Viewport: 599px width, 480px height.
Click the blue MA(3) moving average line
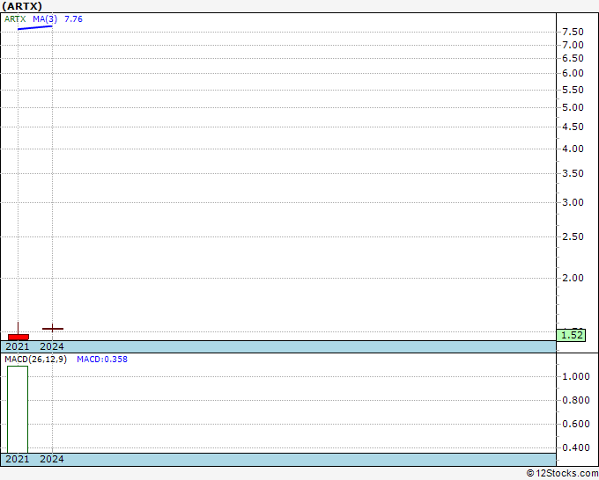pos(34,27)
